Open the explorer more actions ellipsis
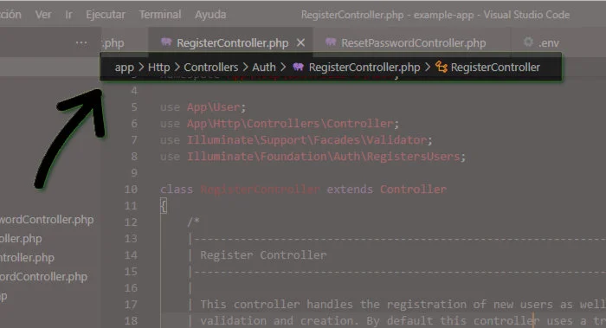 (x=81, y=42)
